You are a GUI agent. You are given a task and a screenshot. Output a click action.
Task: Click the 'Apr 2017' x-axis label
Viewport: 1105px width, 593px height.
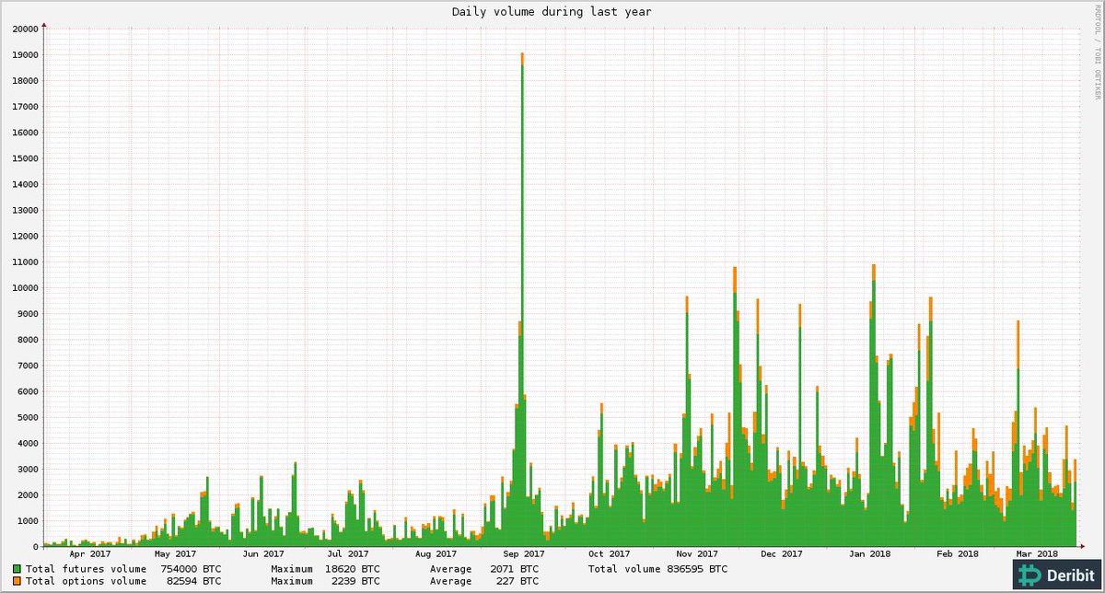[89, 553]
